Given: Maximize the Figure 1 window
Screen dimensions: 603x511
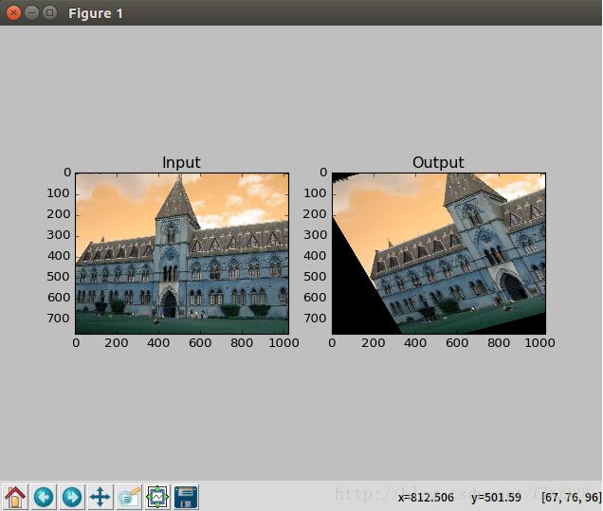Looking at the screenshot, I should tap(49, 12).
